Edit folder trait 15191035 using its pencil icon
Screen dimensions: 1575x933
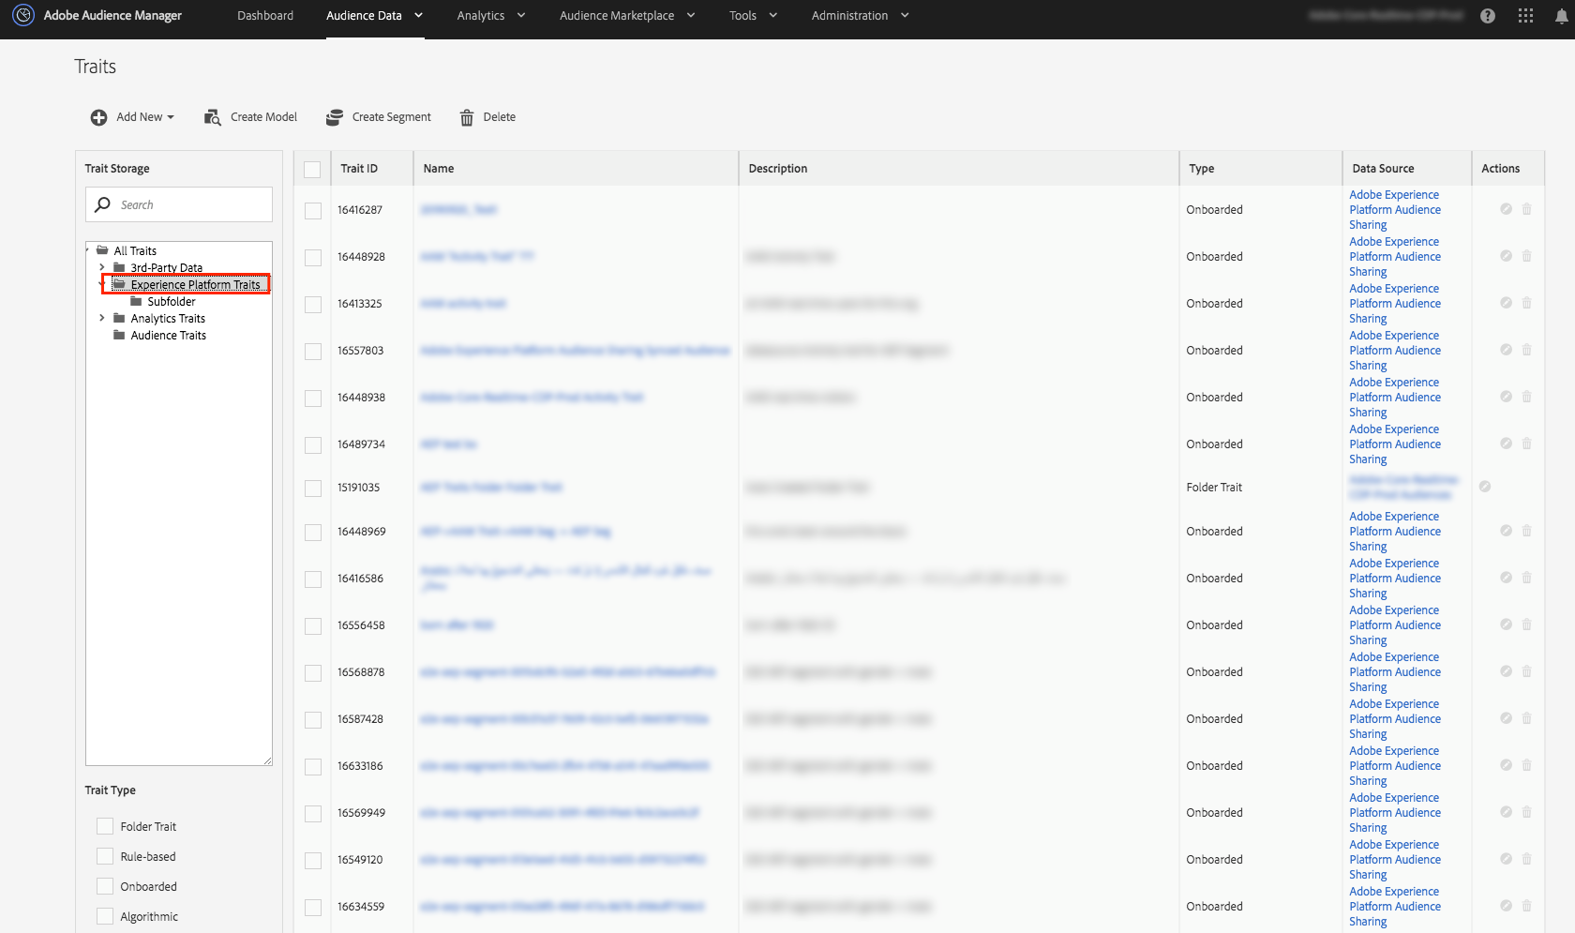(1485, 487)
